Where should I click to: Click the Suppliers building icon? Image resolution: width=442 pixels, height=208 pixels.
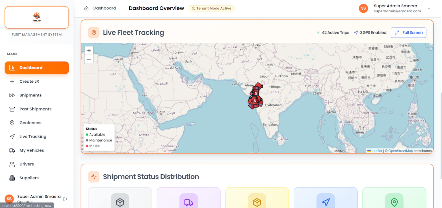click(x=12, y=178)
